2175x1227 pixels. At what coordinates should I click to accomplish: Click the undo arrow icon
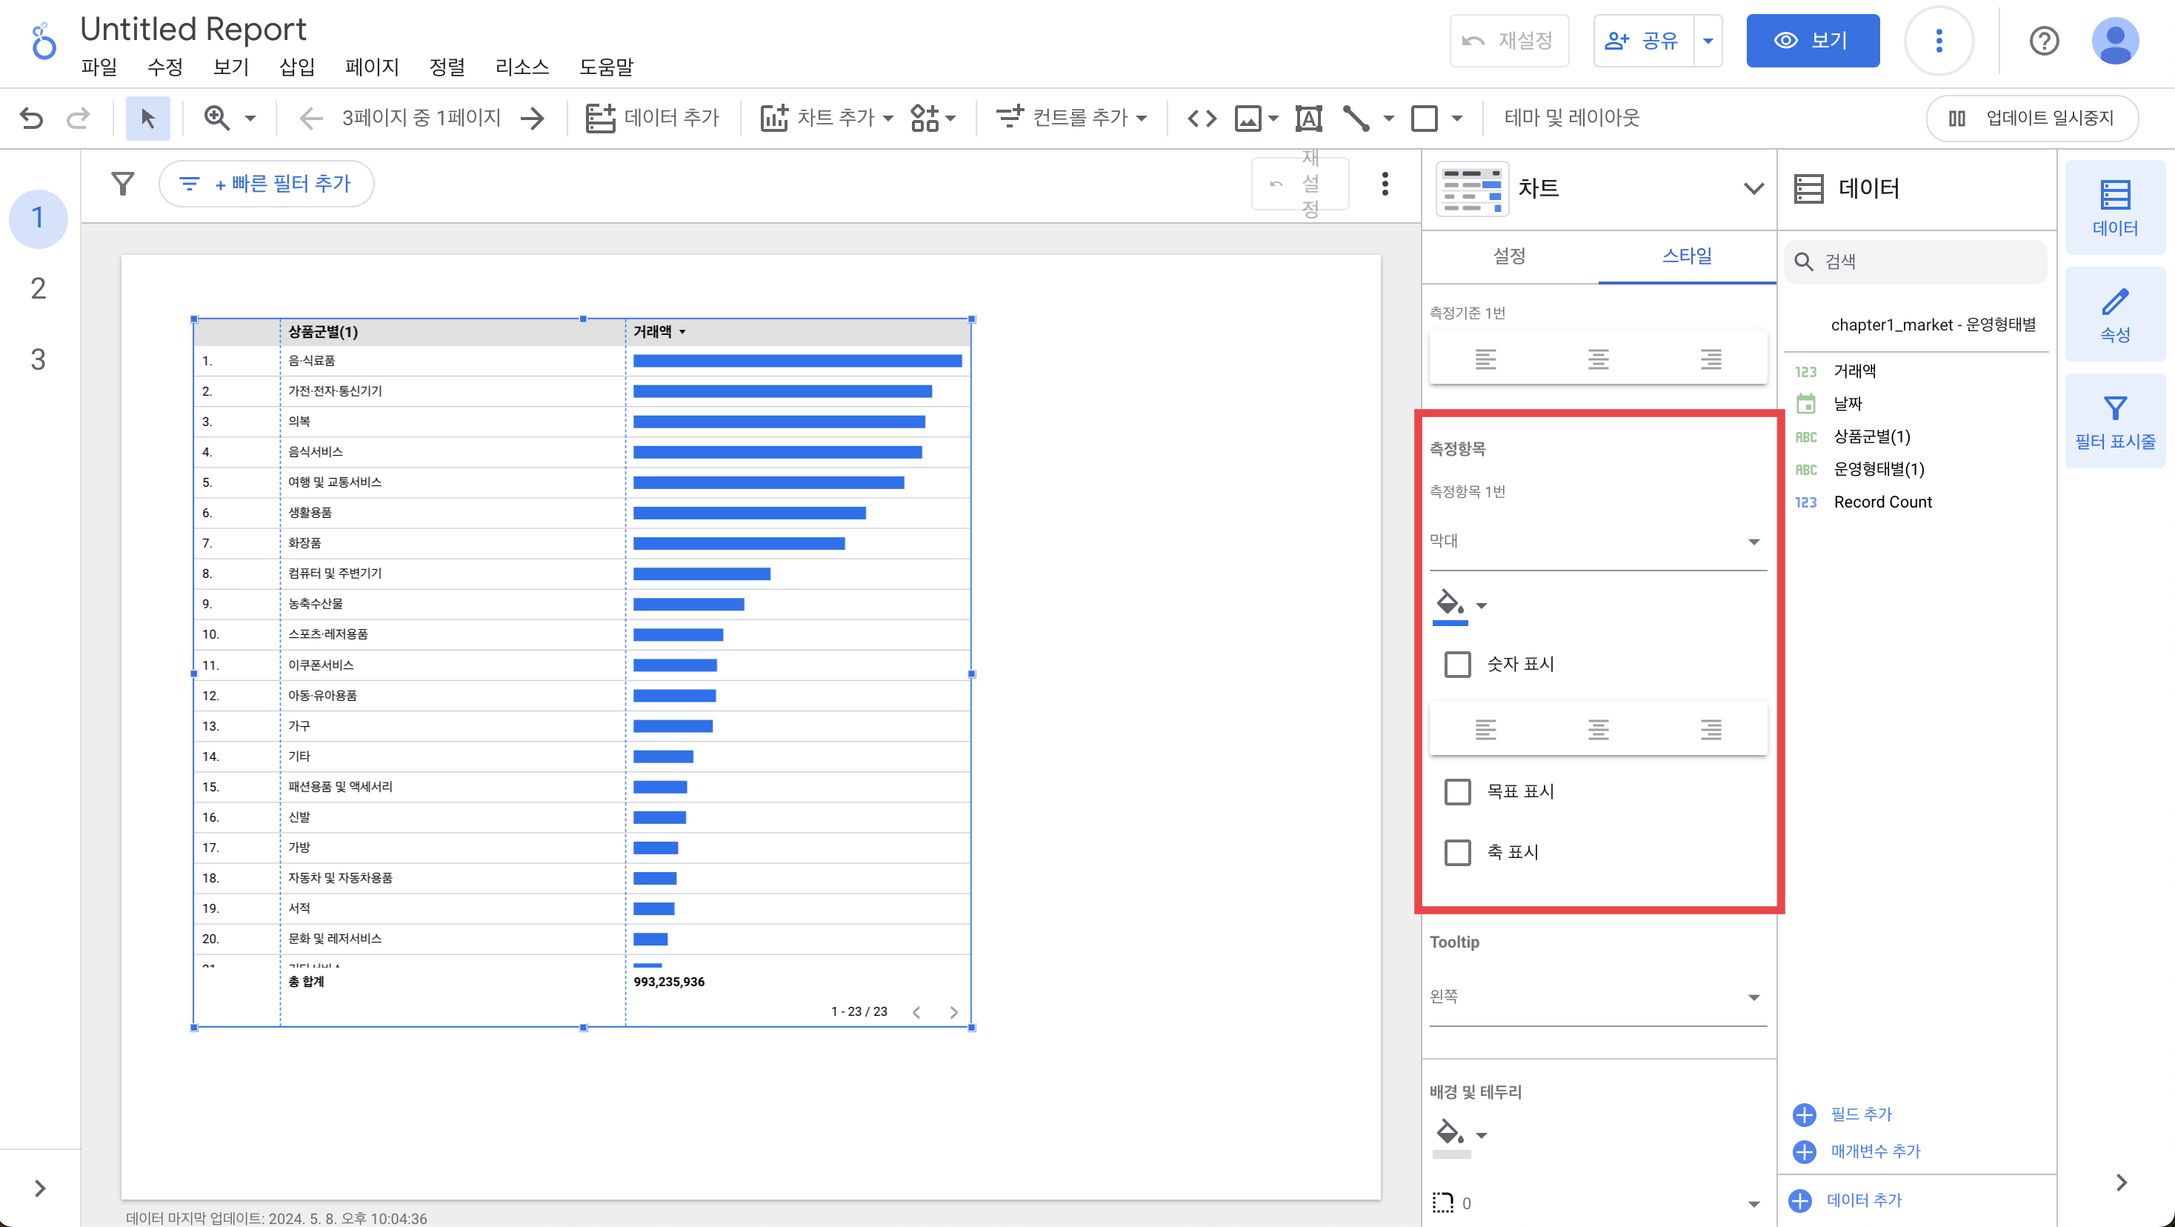coord(31,117)
